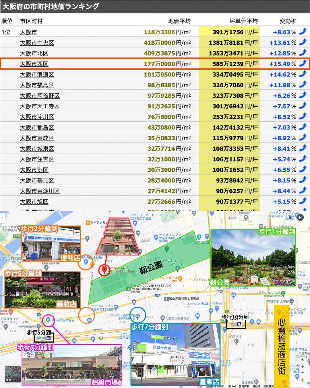
Task: Center map with the my-location icon
Action: pos(303,360)
